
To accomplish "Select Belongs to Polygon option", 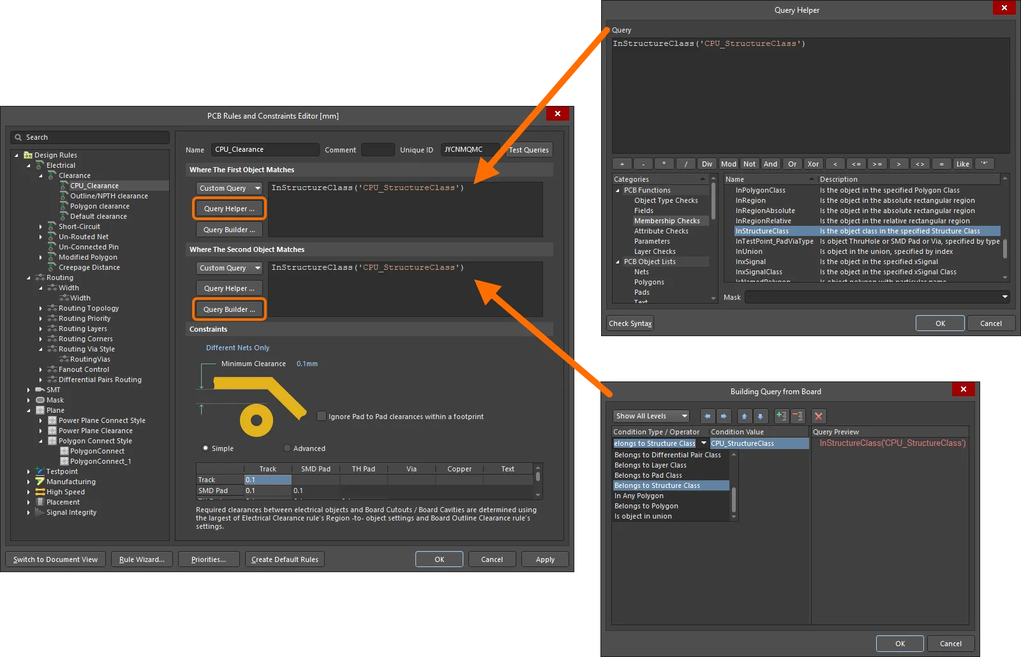I will click(670, 506).
